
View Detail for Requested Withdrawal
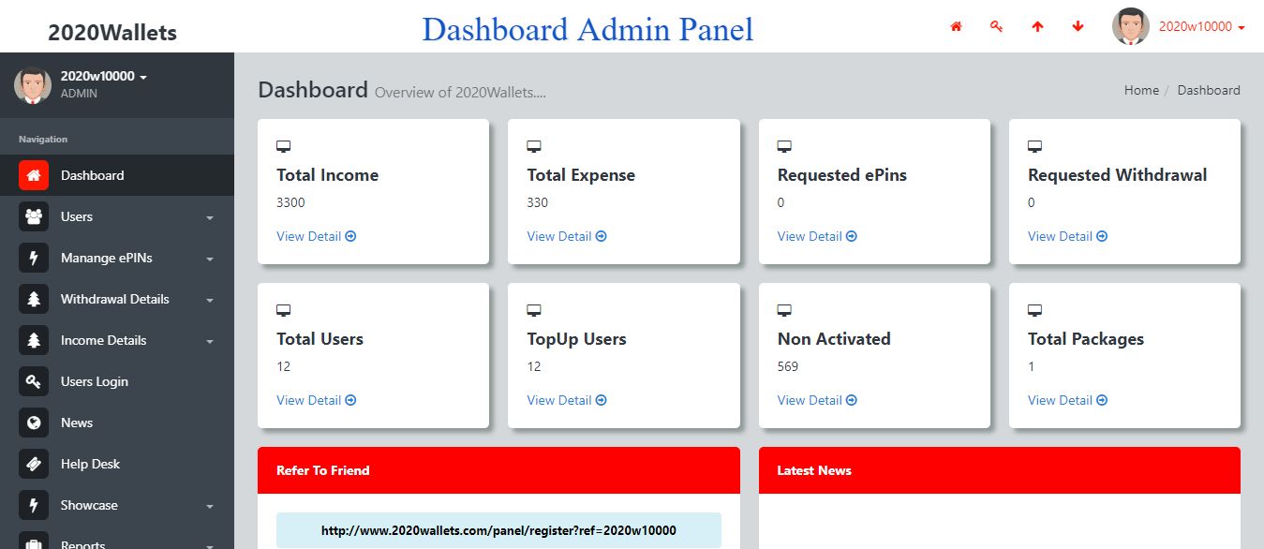click(x=1067, y=236)
